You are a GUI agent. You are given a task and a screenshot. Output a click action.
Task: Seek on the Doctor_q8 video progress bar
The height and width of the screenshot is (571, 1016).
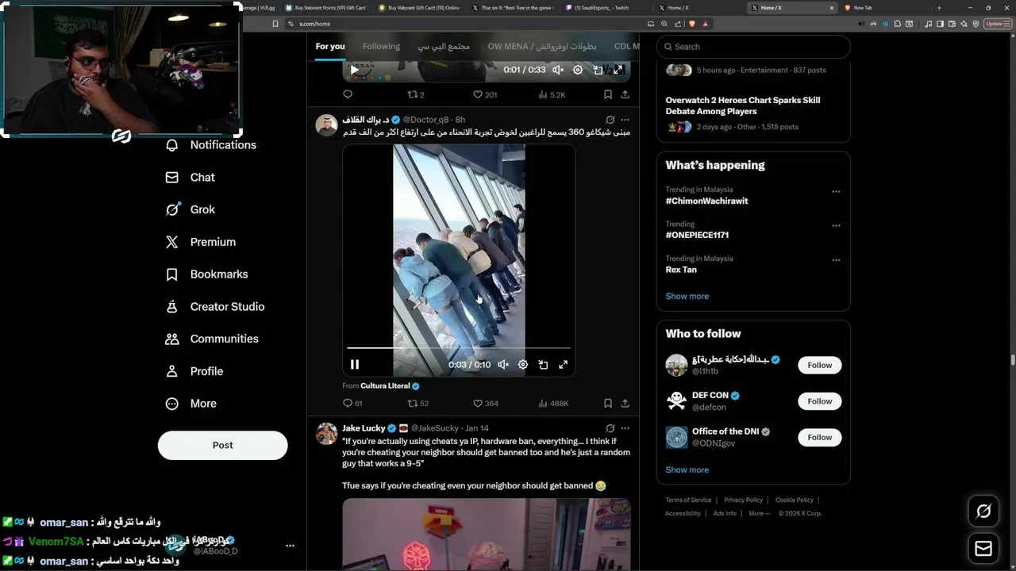[459, 348]
